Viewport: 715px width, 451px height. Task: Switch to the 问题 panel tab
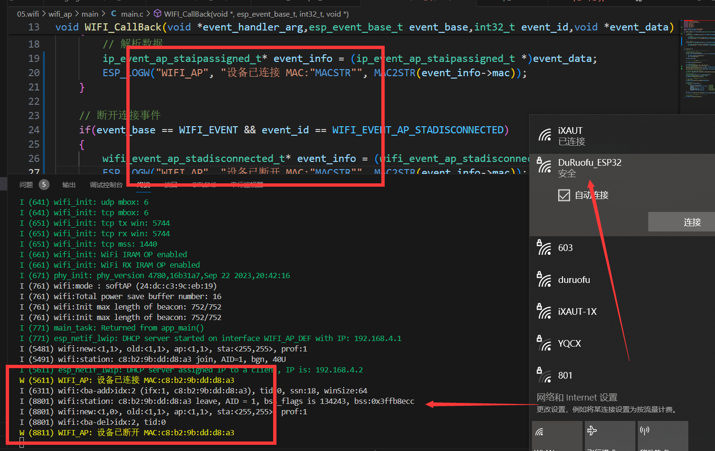pyautogui.click(x=26, y=185)
